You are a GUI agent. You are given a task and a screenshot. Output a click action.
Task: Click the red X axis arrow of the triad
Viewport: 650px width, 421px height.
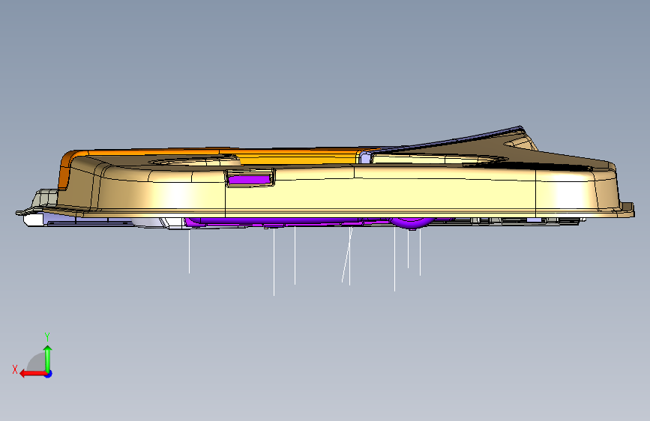(x=32, y=374)
